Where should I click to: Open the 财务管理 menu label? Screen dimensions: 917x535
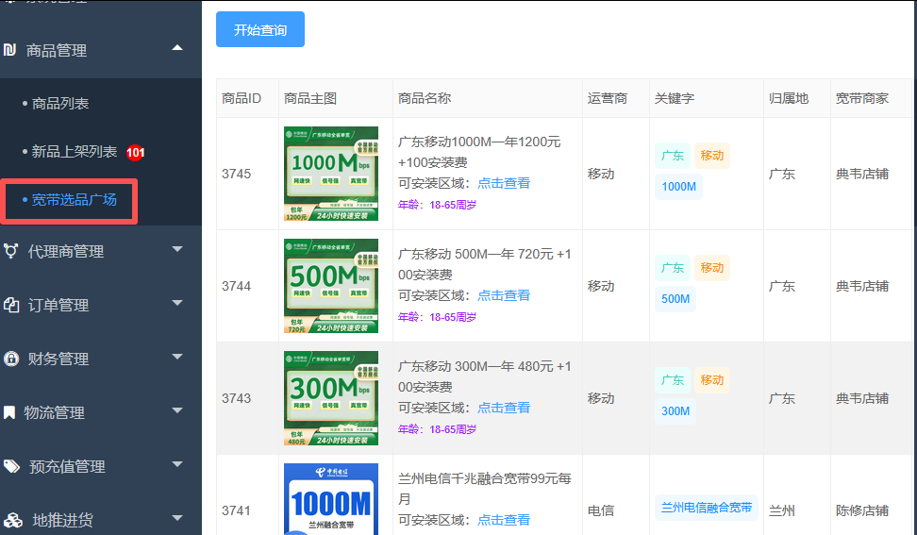click(58, 359)
